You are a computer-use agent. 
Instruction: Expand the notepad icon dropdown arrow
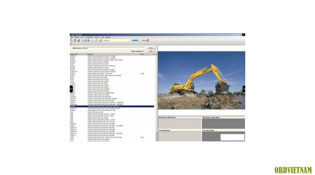(98, 40)
